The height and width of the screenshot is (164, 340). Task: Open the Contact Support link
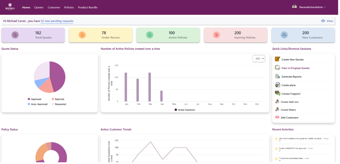291,94
